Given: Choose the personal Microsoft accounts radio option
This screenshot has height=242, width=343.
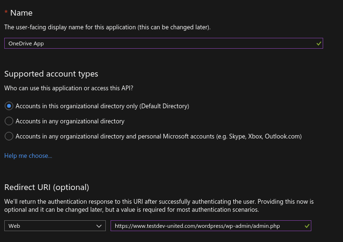Looking at the screenshot, I should [x=9, y=136].
